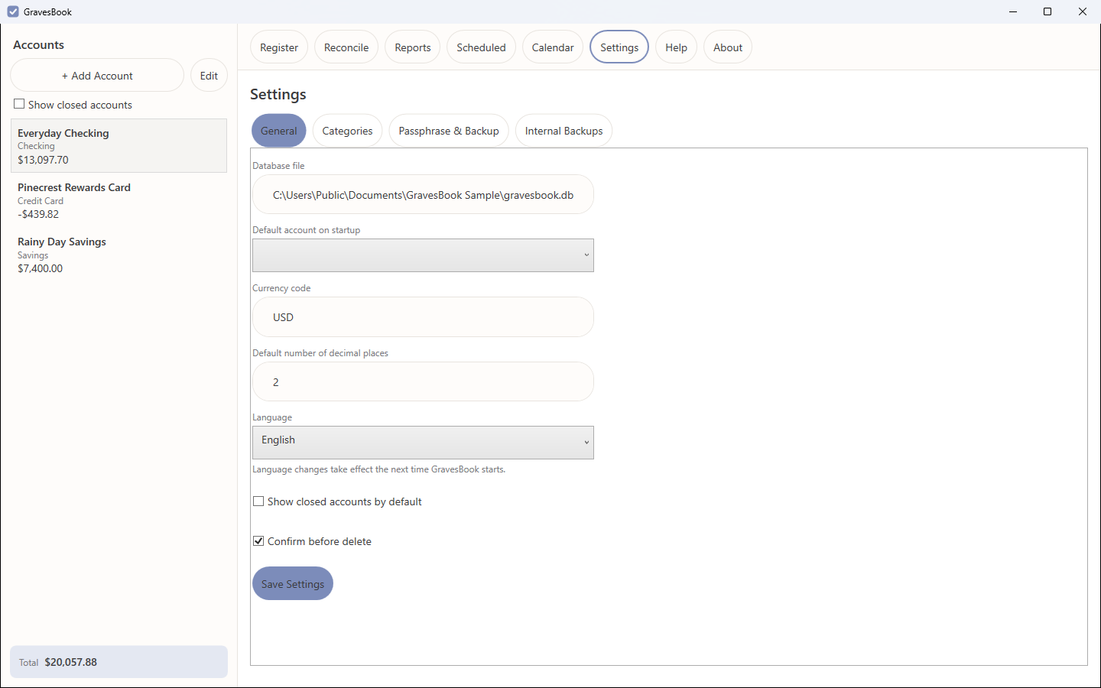Click the Save Settings button

(293, 583)
